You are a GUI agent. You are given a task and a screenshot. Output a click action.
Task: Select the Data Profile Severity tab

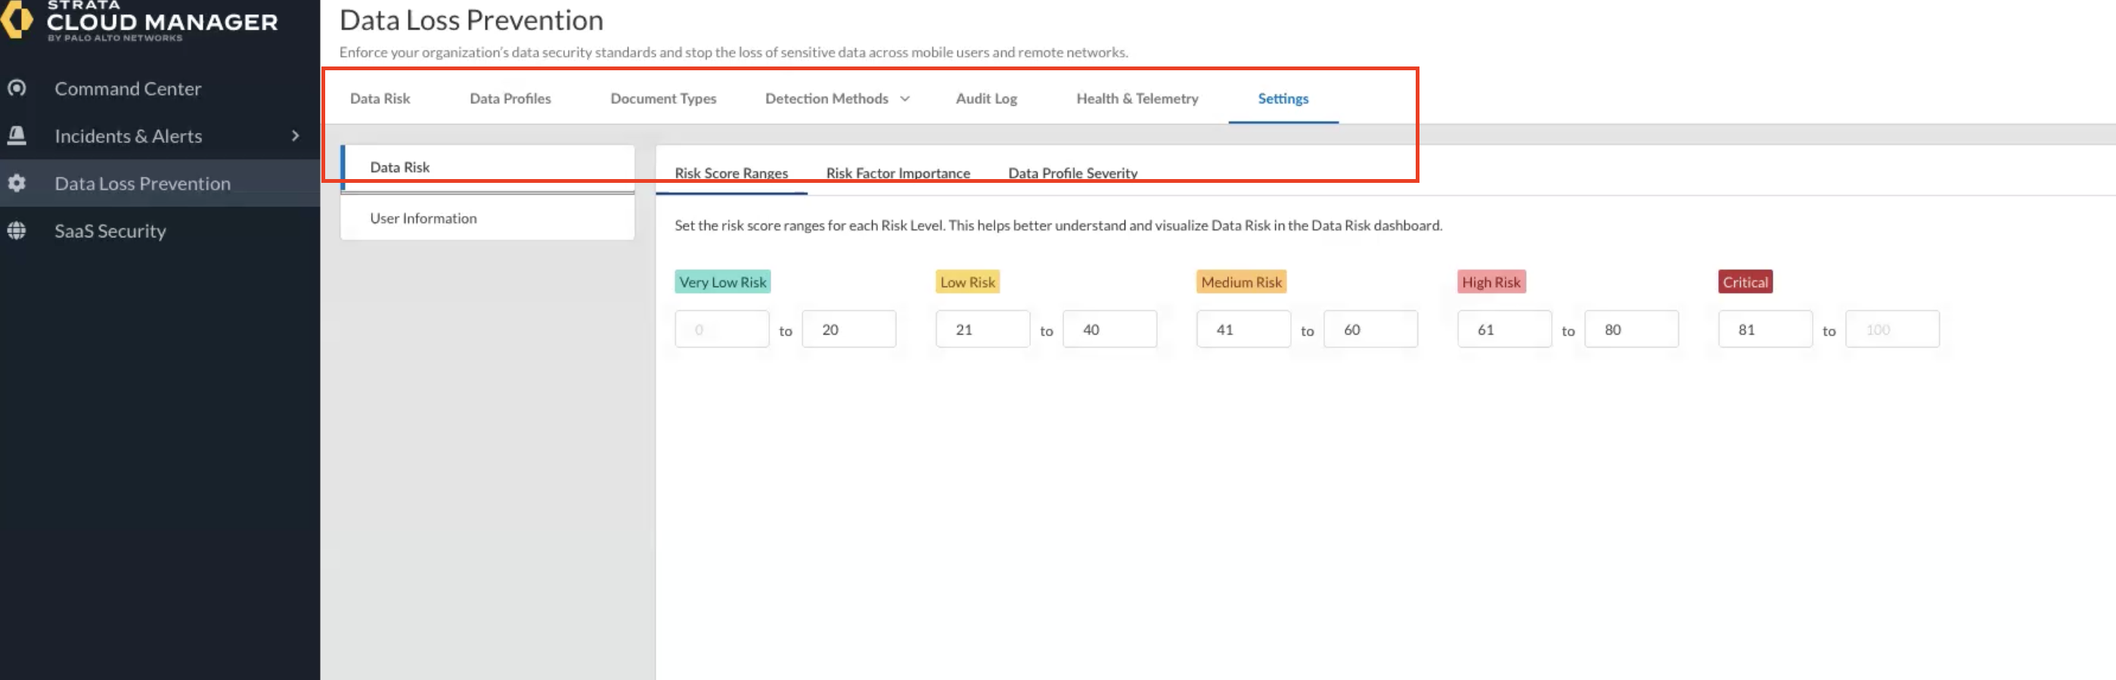coord(1073,173)
